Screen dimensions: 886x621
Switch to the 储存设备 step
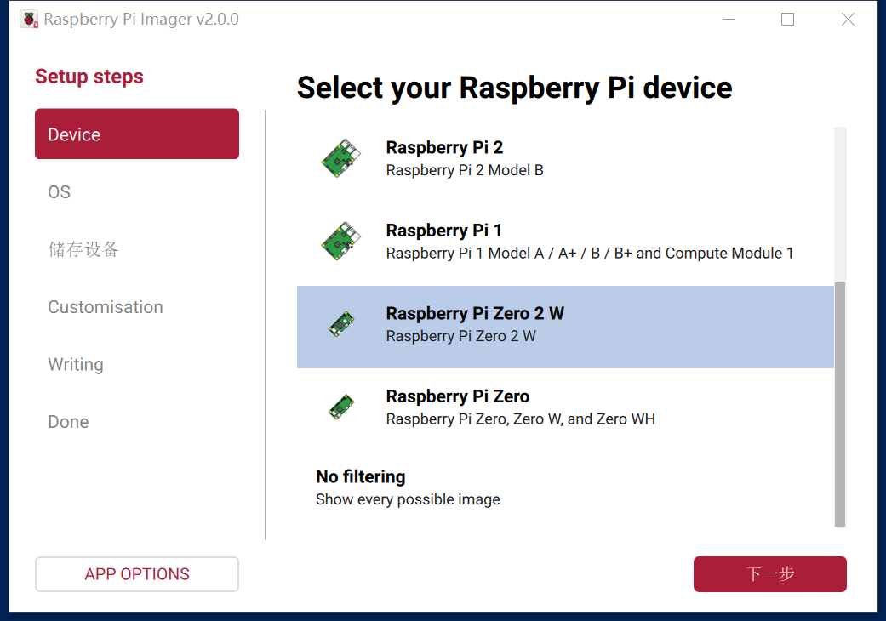(x=83, y=249)
